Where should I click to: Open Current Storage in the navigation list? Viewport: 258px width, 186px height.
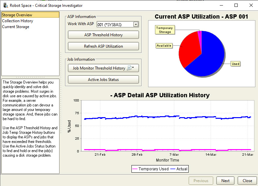16,27
